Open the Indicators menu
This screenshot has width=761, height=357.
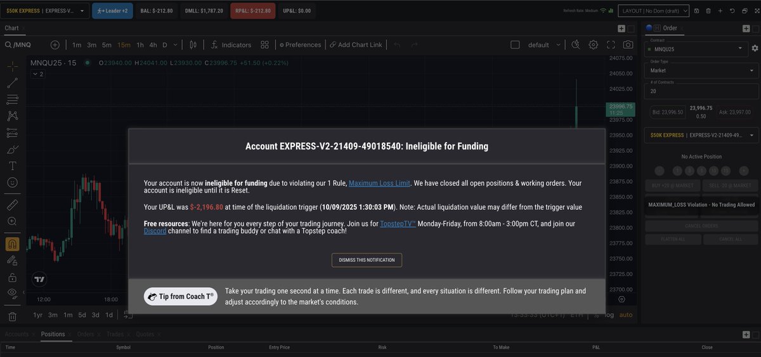click(231, 45)
